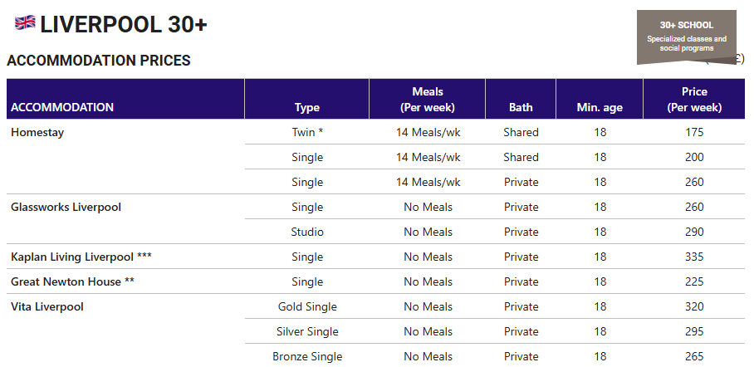754x367 pixels.
Task: Click the Bronze Single type cell
Action: click(306, 356)
